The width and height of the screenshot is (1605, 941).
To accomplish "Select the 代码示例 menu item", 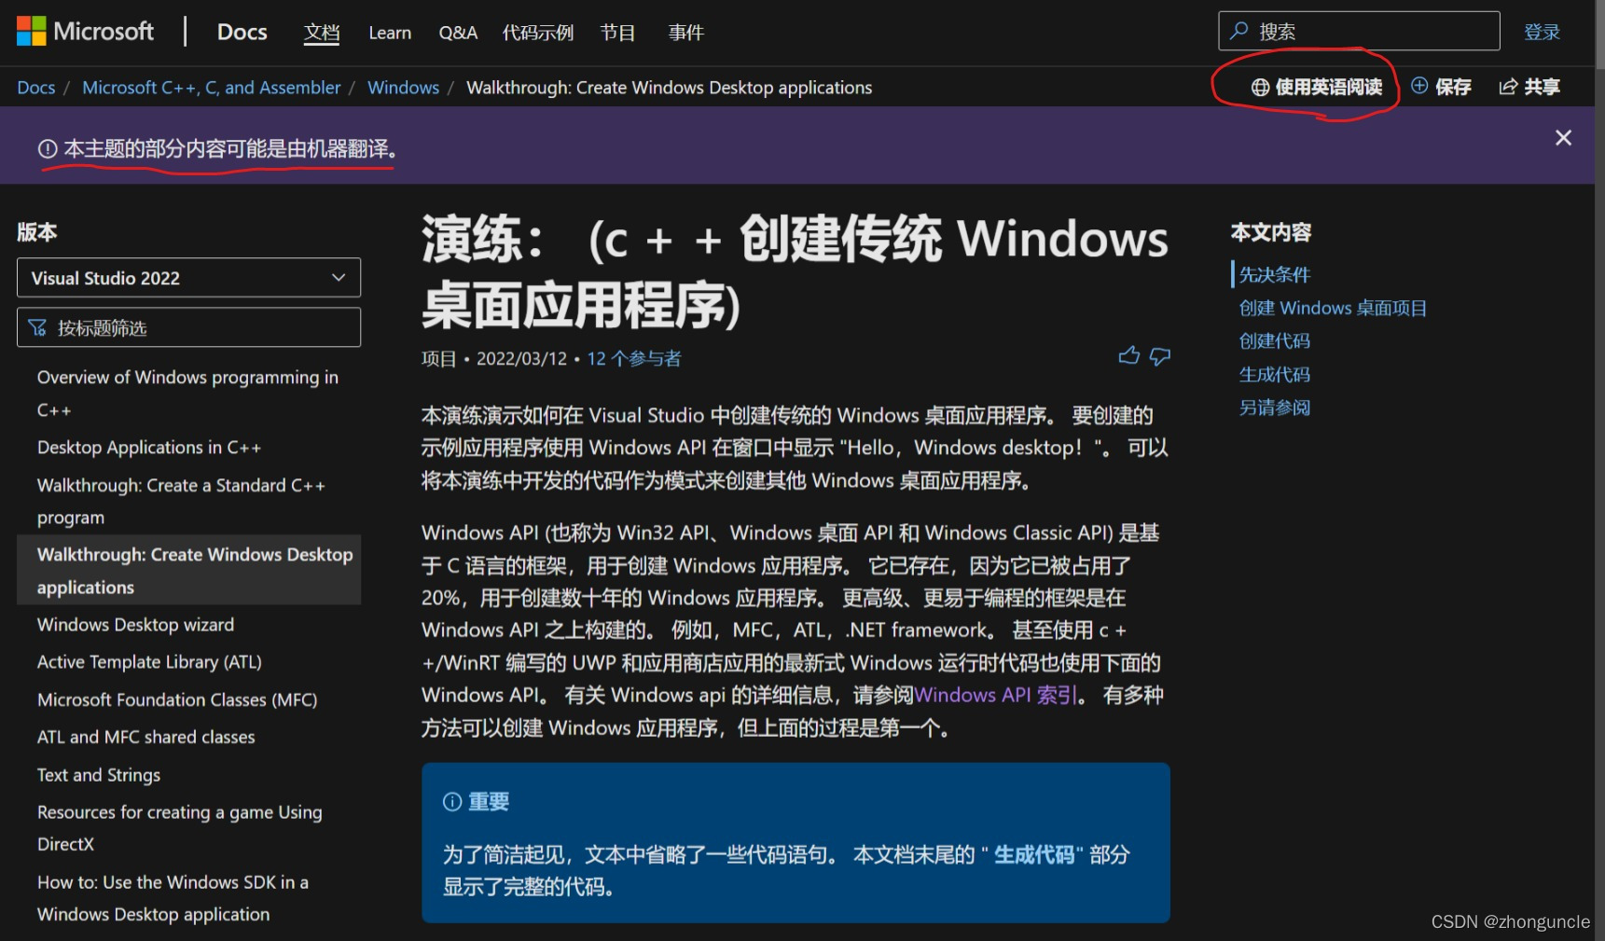I will pos(538,33).
